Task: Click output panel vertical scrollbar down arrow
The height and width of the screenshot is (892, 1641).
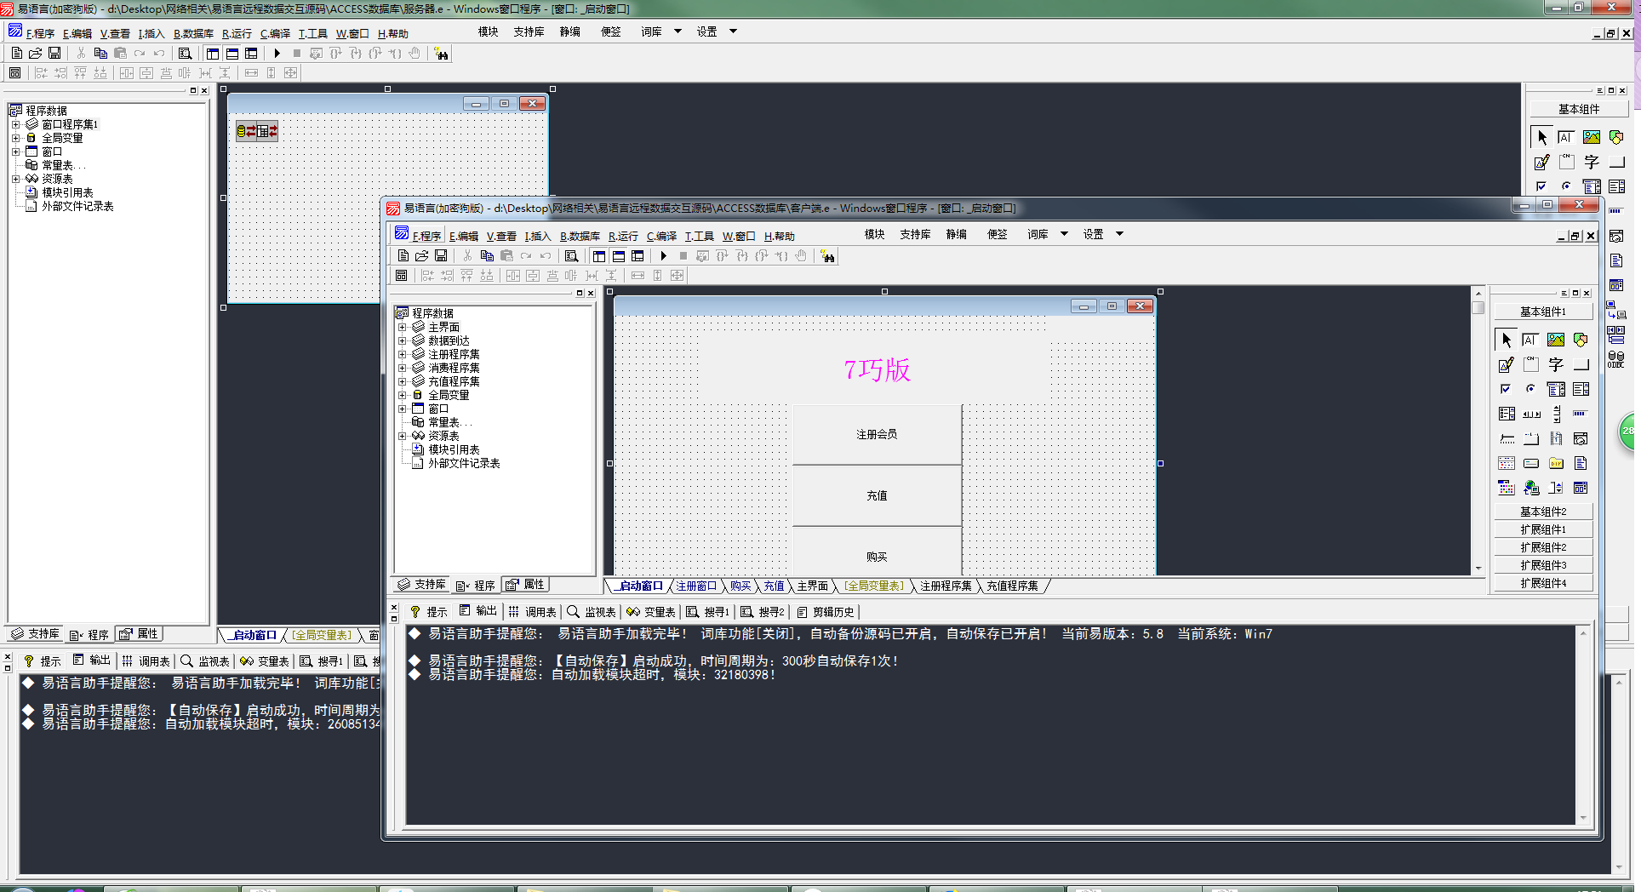Action: tap(1583, 818)
